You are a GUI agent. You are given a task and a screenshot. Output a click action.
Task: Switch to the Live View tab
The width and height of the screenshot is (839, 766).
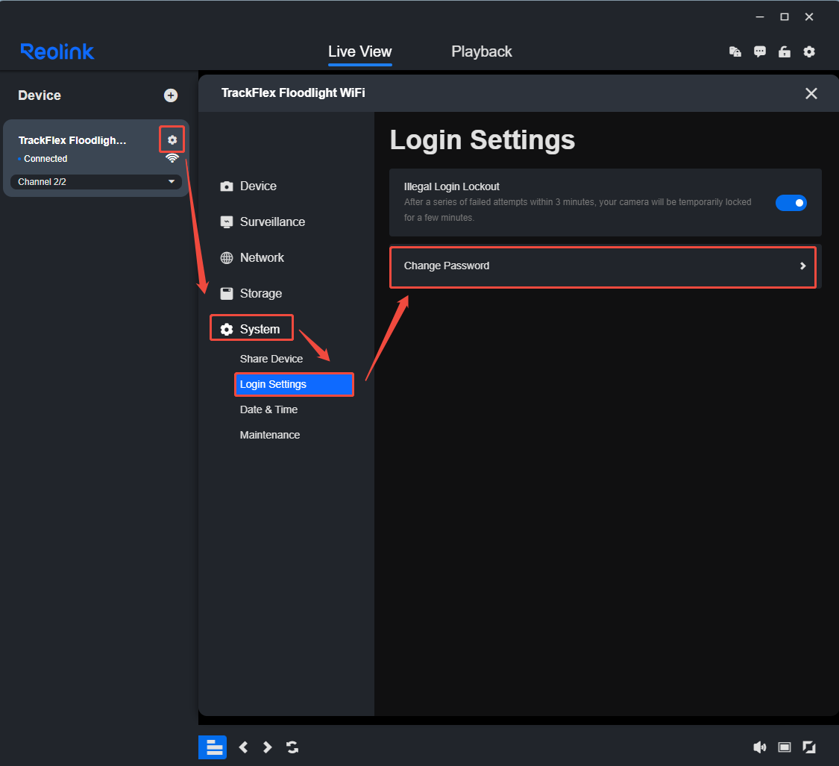point(359,51)
